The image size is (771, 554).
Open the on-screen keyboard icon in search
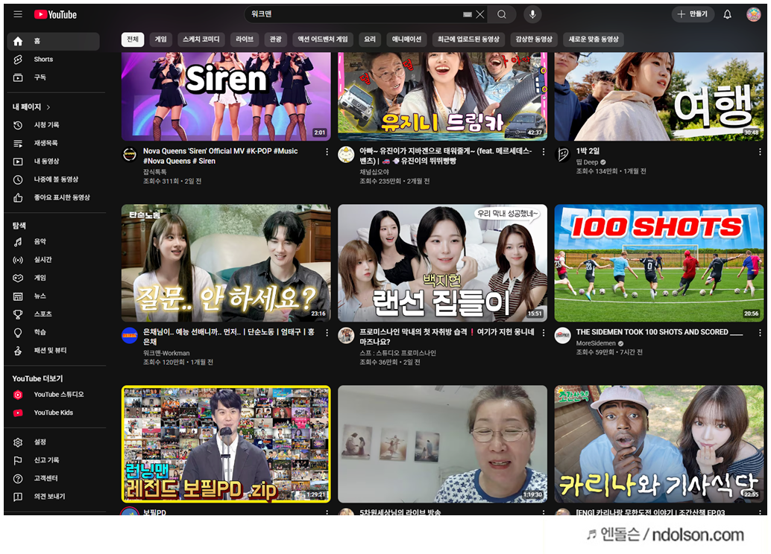[467, 15]
